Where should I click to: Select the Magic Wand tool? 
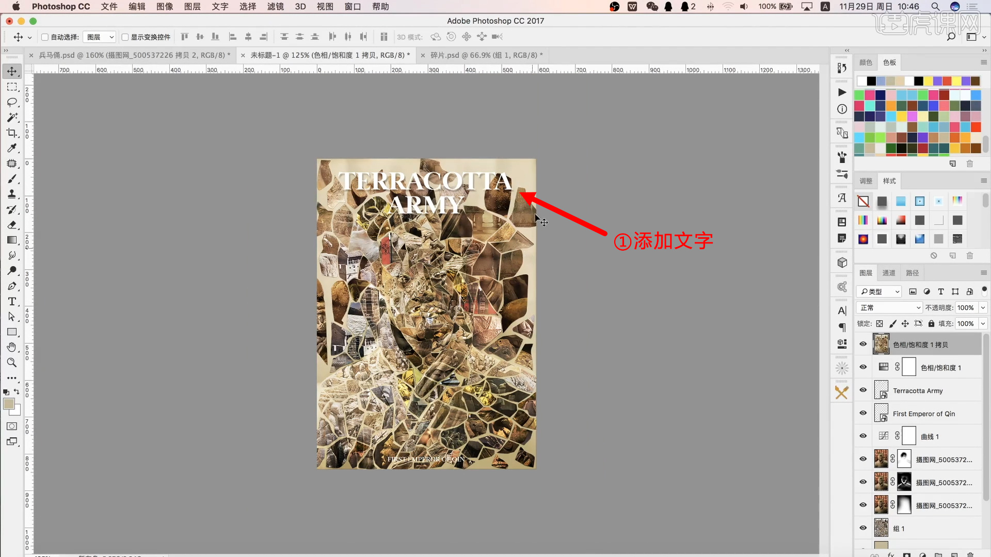click(12, 117)
